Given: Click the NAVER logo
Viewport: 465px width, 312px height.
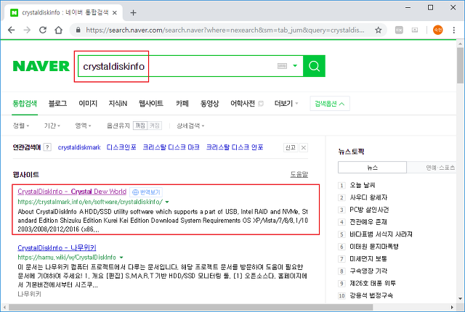Looking at the screenshot, I should 41,66.
